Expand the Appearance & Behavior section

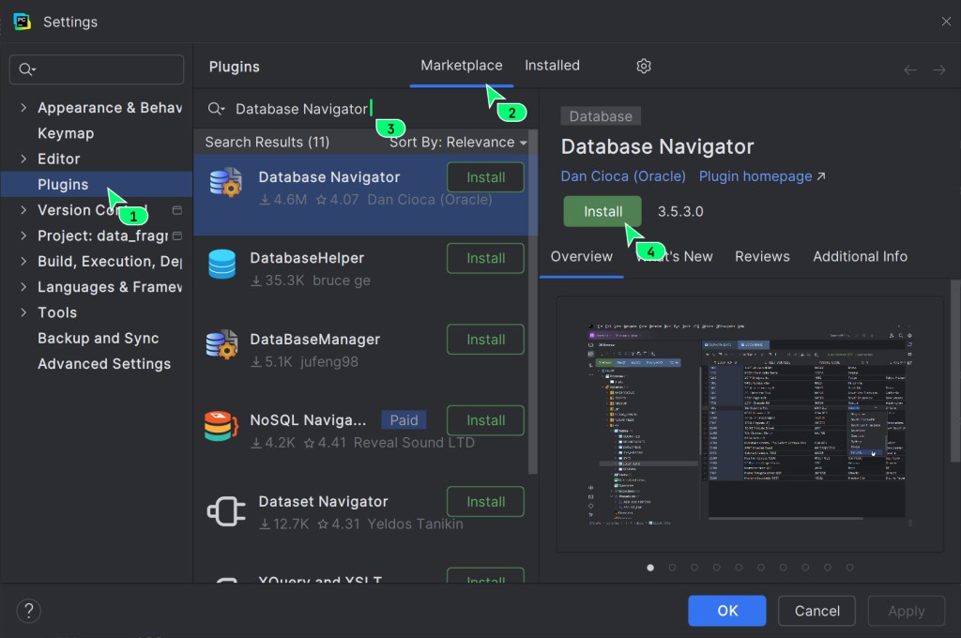[x=23, y=108]
